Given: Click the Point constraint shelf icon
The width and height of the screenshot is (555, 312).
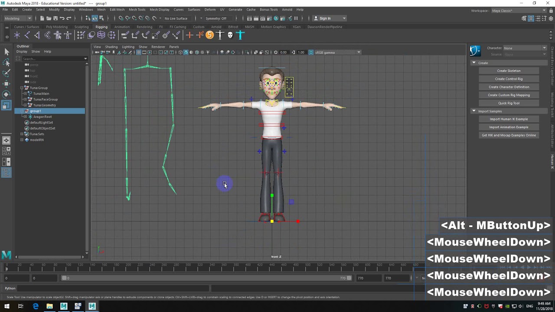Looking at the screenshot, I should click(135, 35).
